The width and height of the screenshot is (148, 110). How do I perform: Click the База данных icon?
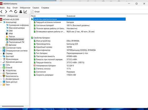[x=4, y=82]
